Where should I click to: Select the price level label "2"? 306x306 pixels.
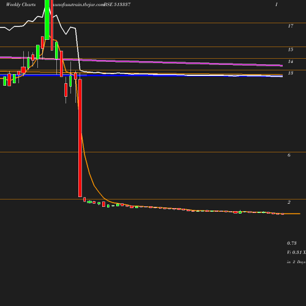pos(289,202)
